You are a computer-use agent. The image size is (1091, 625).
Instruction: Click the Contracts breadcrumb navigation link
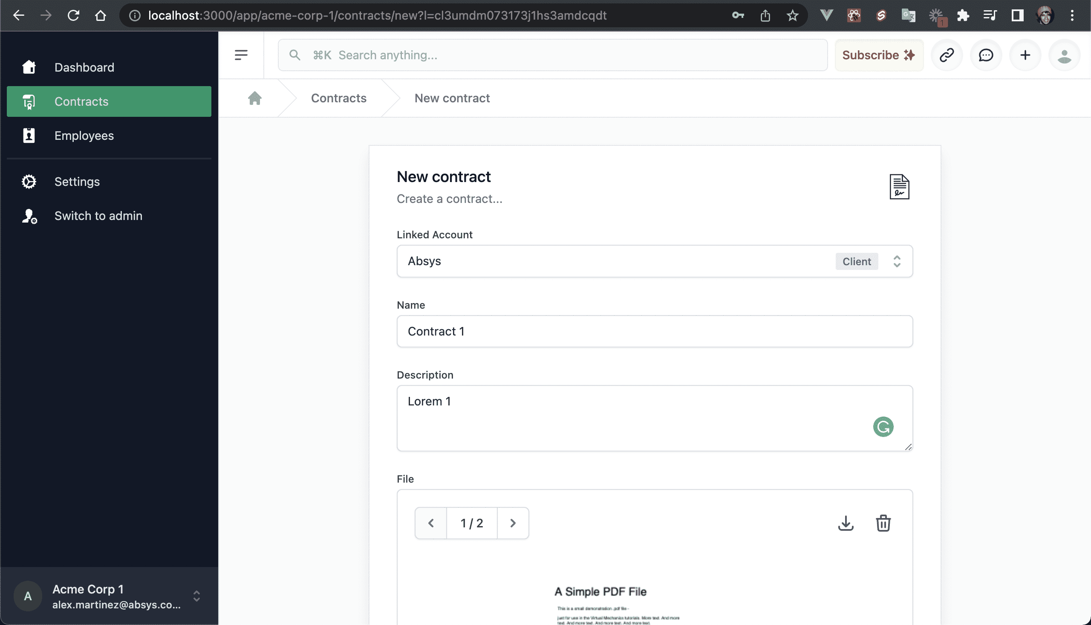coord(338,98)
